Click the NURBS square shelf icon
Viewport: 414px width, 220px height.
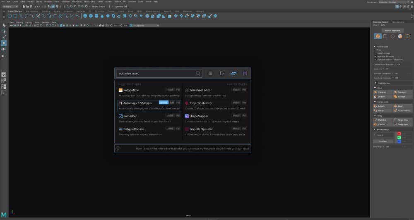point(15,16)
